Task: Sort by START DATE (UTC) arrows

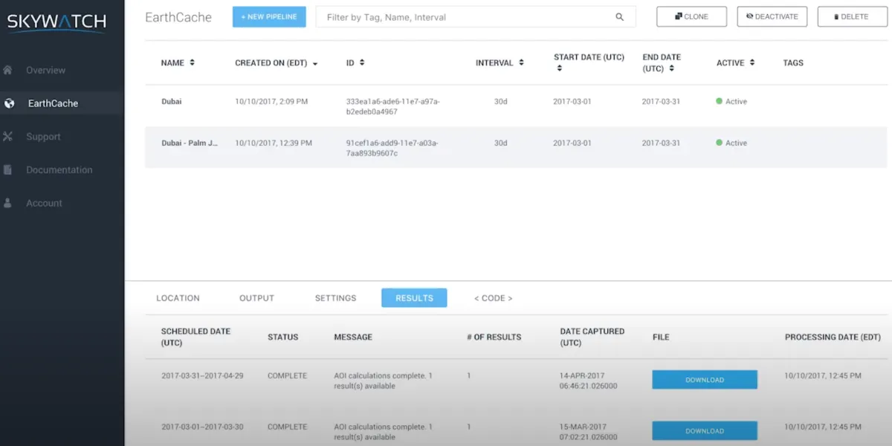Action: (x=559, y=68)
